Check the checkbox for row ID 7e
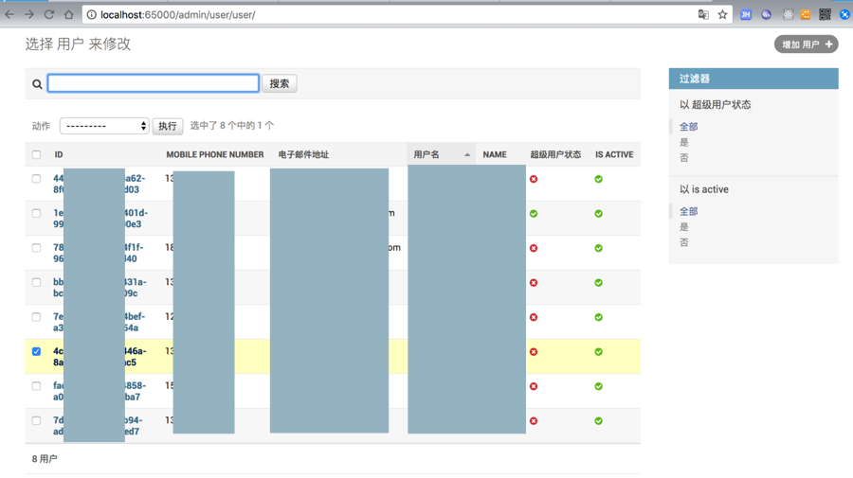 coord(36,317)
